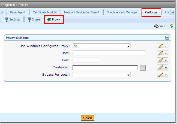This screenshot has height=124, width=177.
Task: Click the Save button
Action: (x=88, y=118)
